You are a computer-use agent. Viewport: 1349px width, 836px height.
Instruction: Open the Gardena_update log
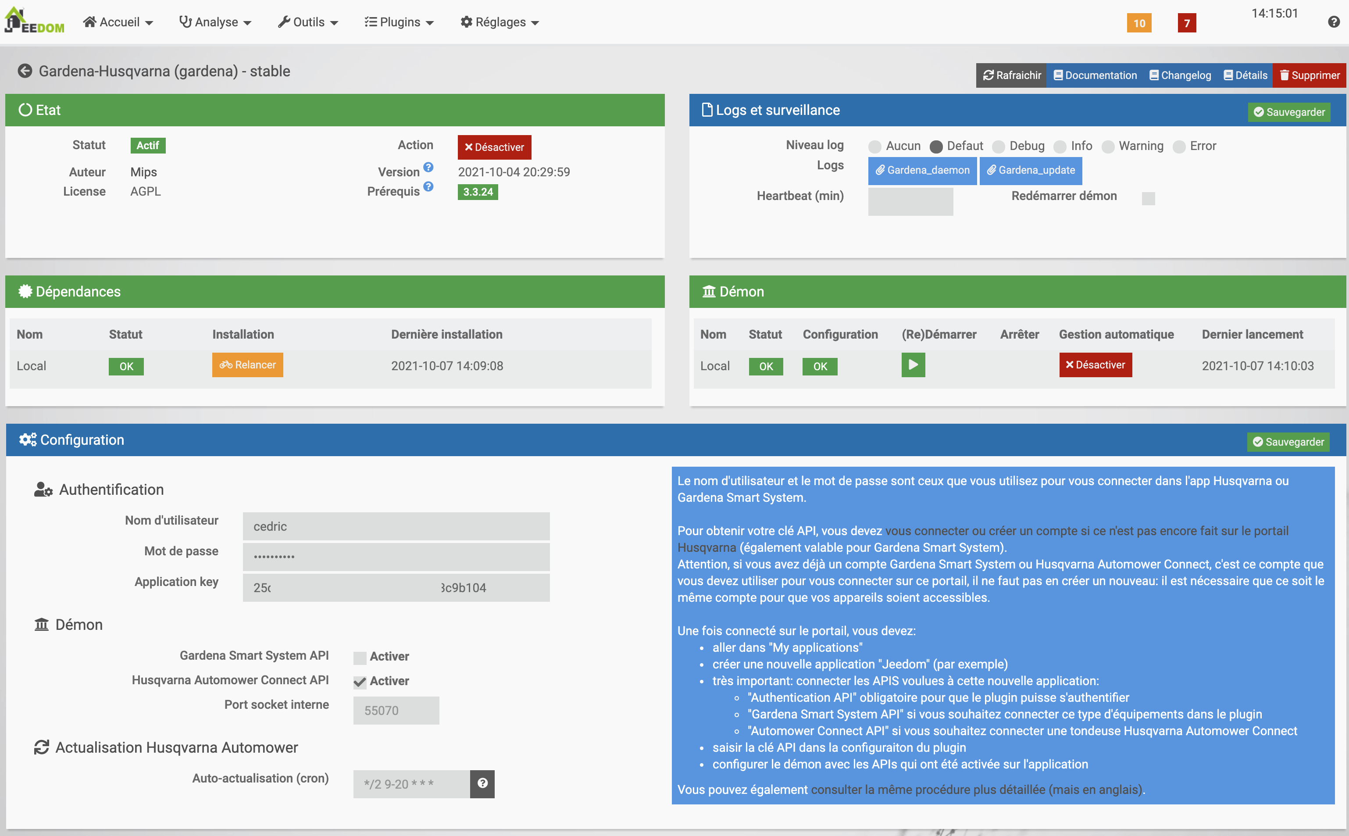click(1031, 170)
